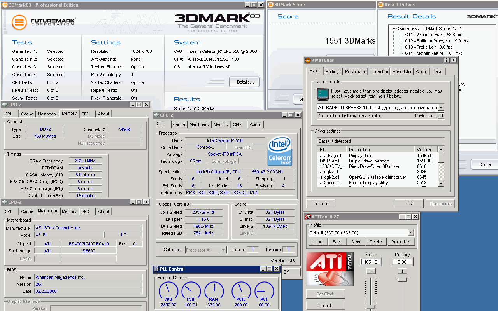This screenshot has height=311, width=498.
Task: Open the Scheduler tab in RivaTuner
Action: coord(402,72)
